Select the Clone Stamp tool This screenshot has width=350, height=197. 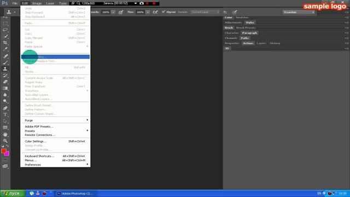point(5,69)
